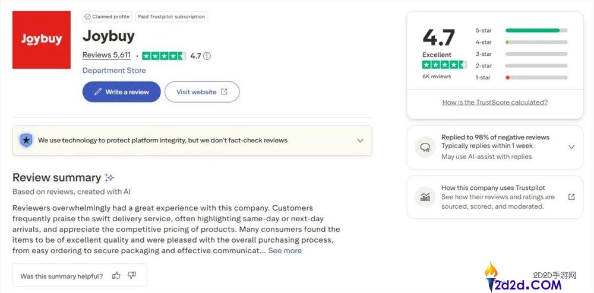Click the Joybuy red logo thumbnail

pos(42,39)
